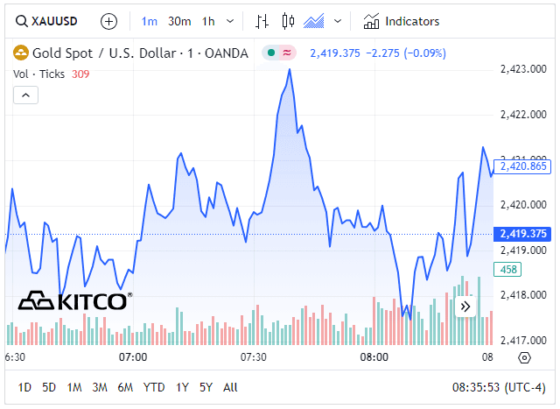Select the All date range

coord(230,387)
